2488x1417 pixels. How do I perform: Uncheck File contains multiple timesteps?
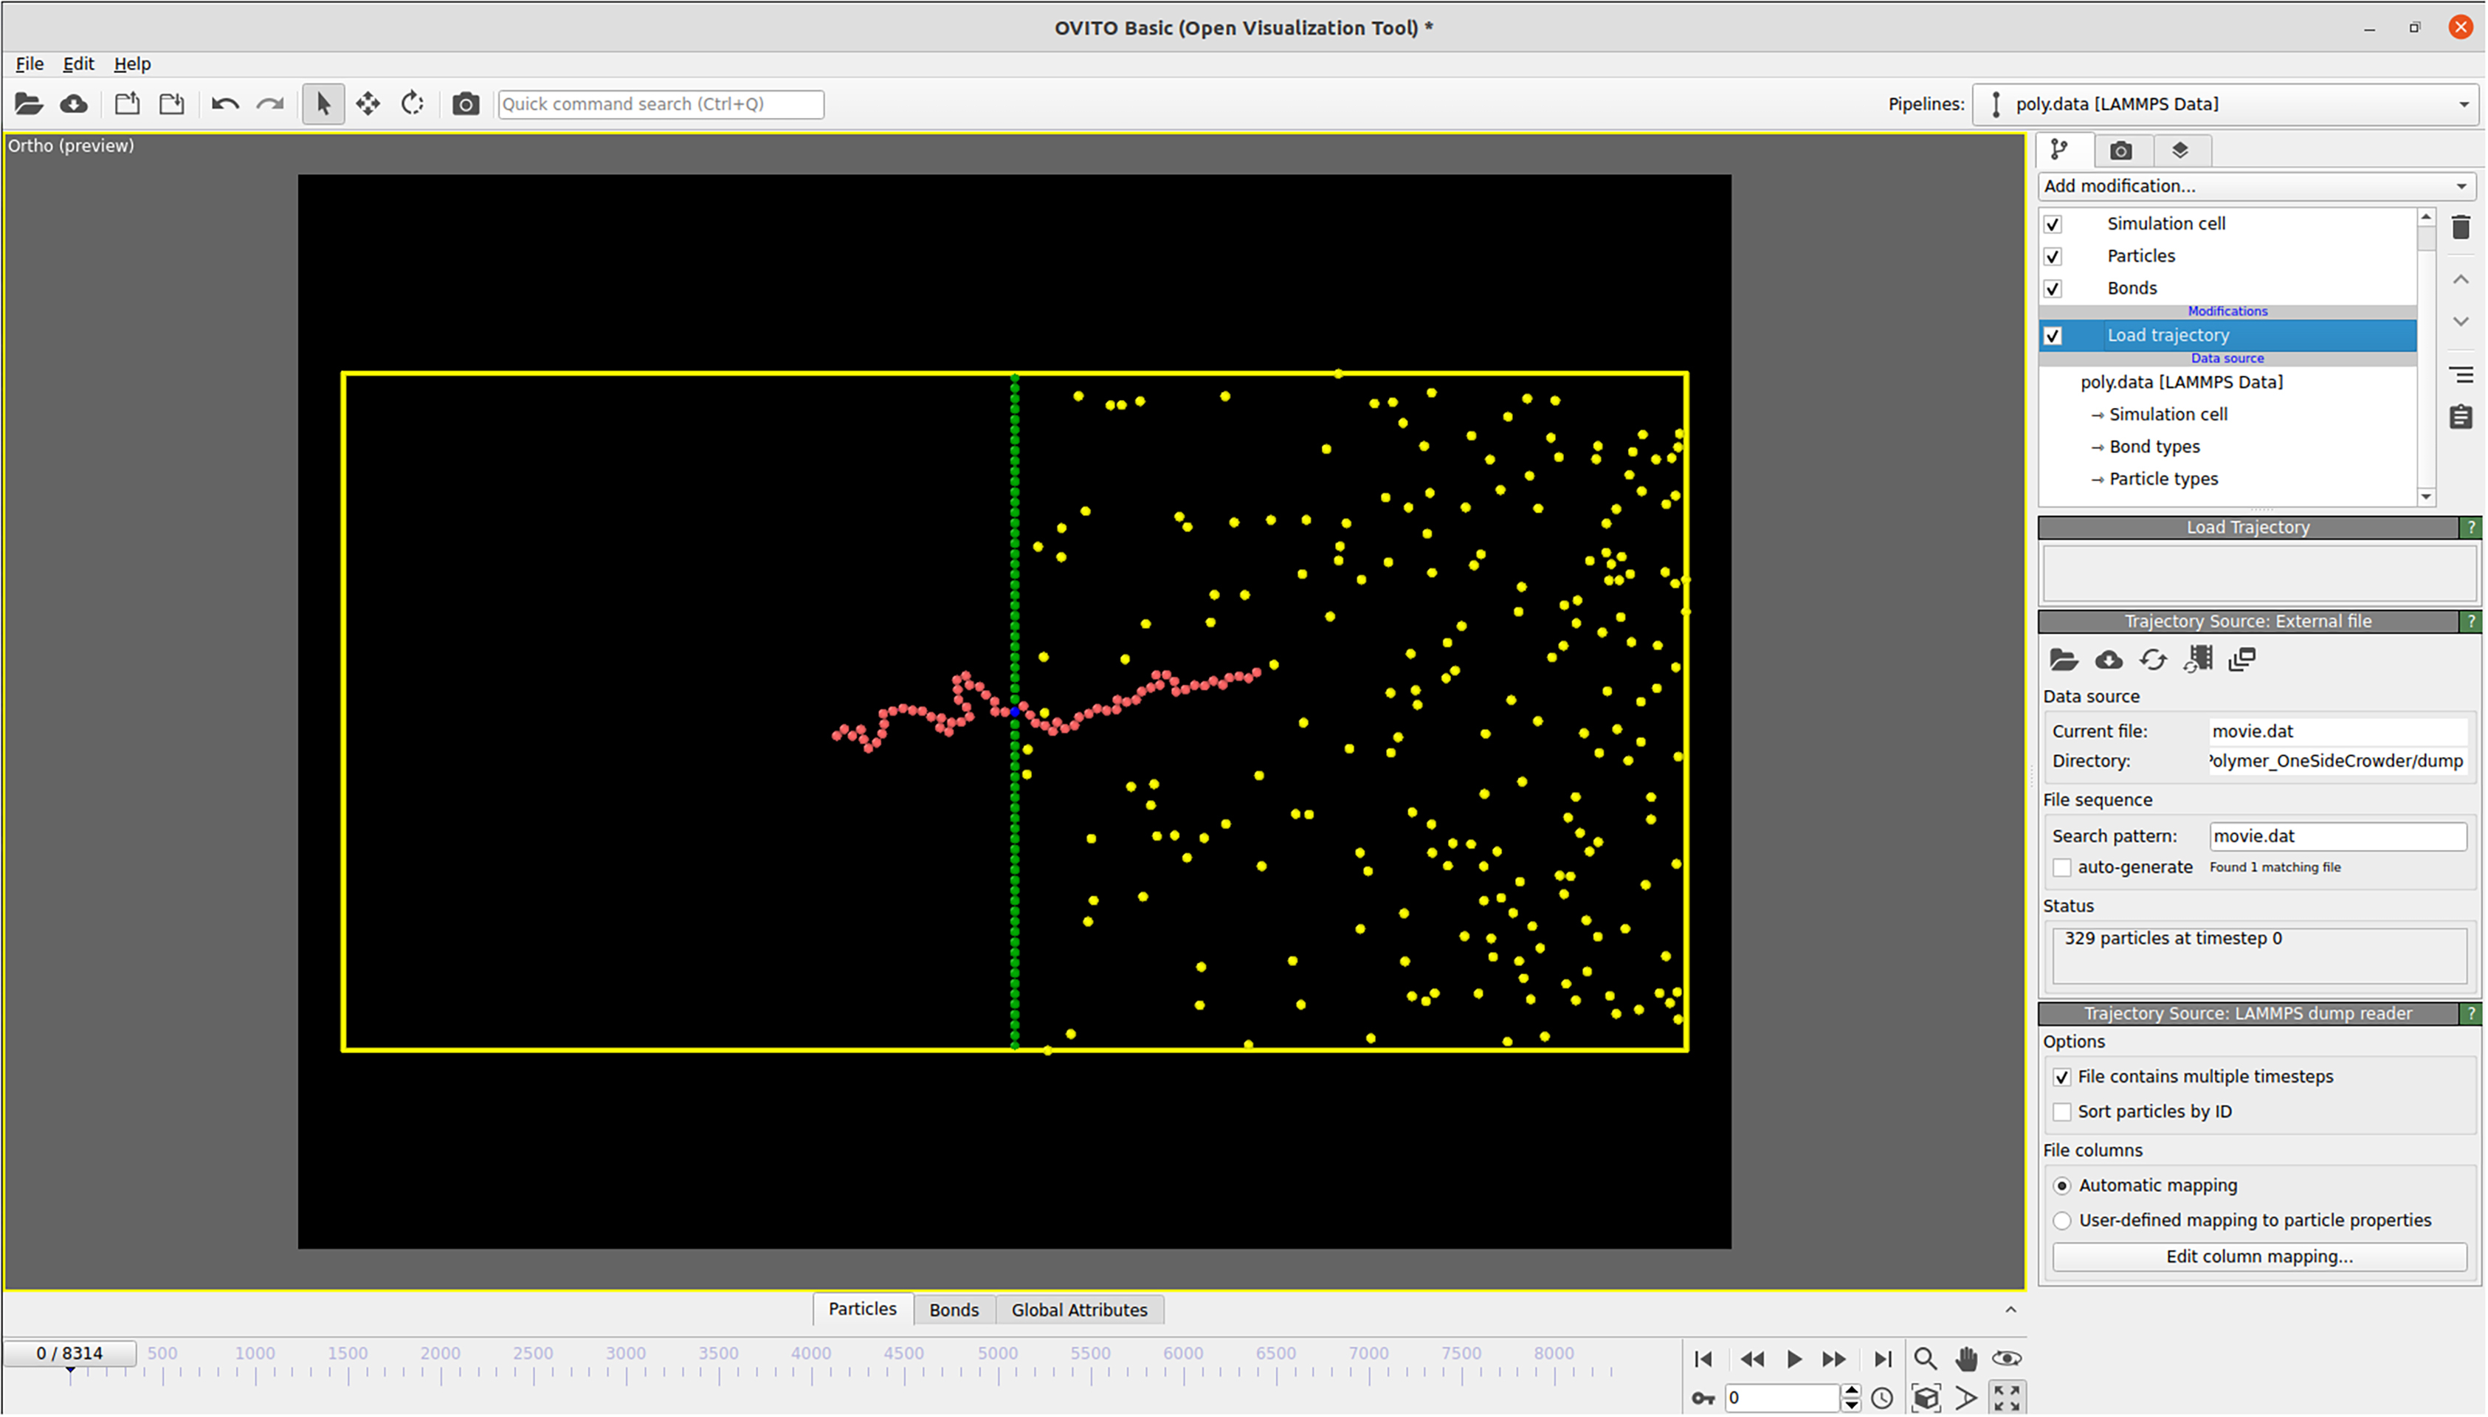coord(2062,1078)
